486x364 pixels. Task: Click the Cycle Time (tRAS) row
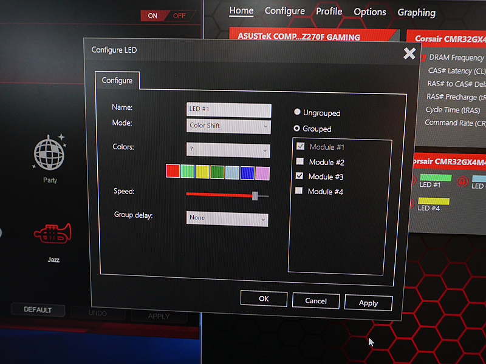453,110
